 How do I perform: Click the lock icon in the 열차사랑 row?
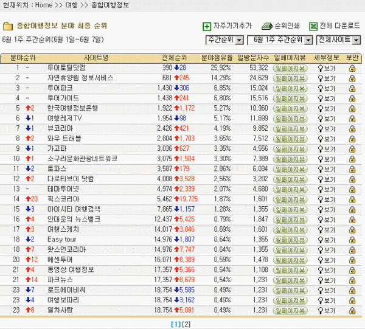[352, 310]
